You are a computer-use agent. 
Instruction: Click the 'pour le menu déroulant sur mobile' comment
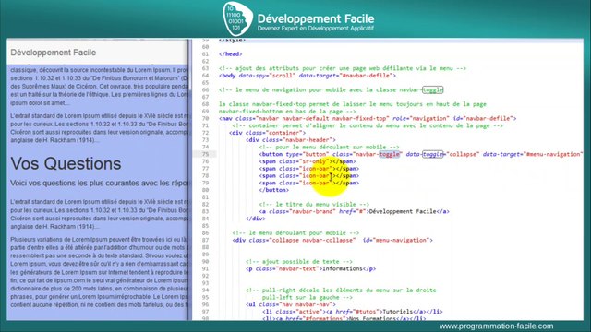329,147
